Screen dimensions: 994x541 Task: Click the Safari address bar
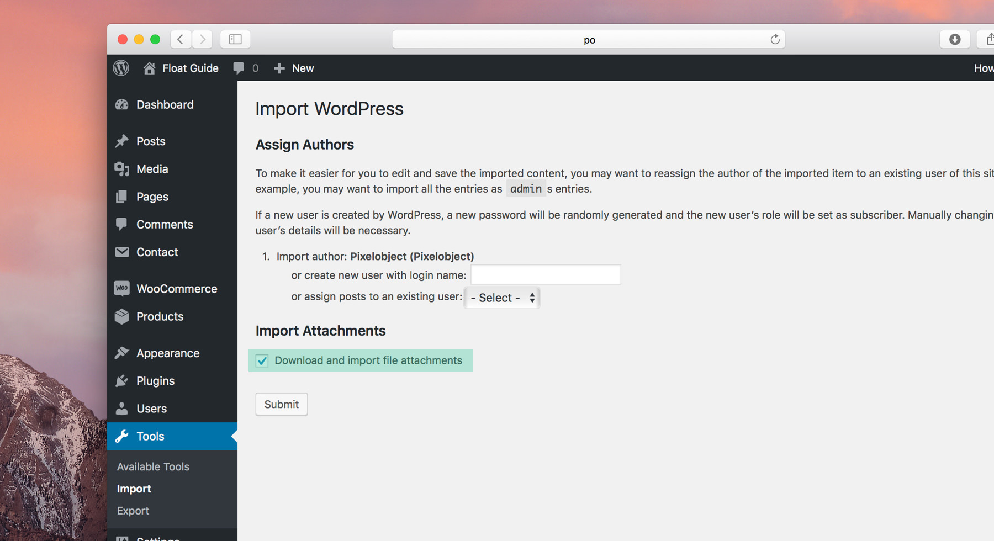589,39
